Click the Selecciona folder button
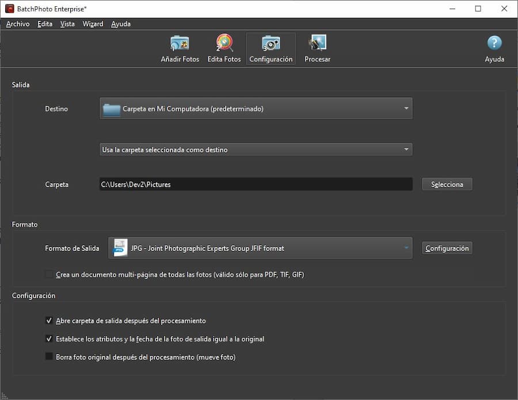This screenshot has height=400, width=518. click(x=447, y=184)
